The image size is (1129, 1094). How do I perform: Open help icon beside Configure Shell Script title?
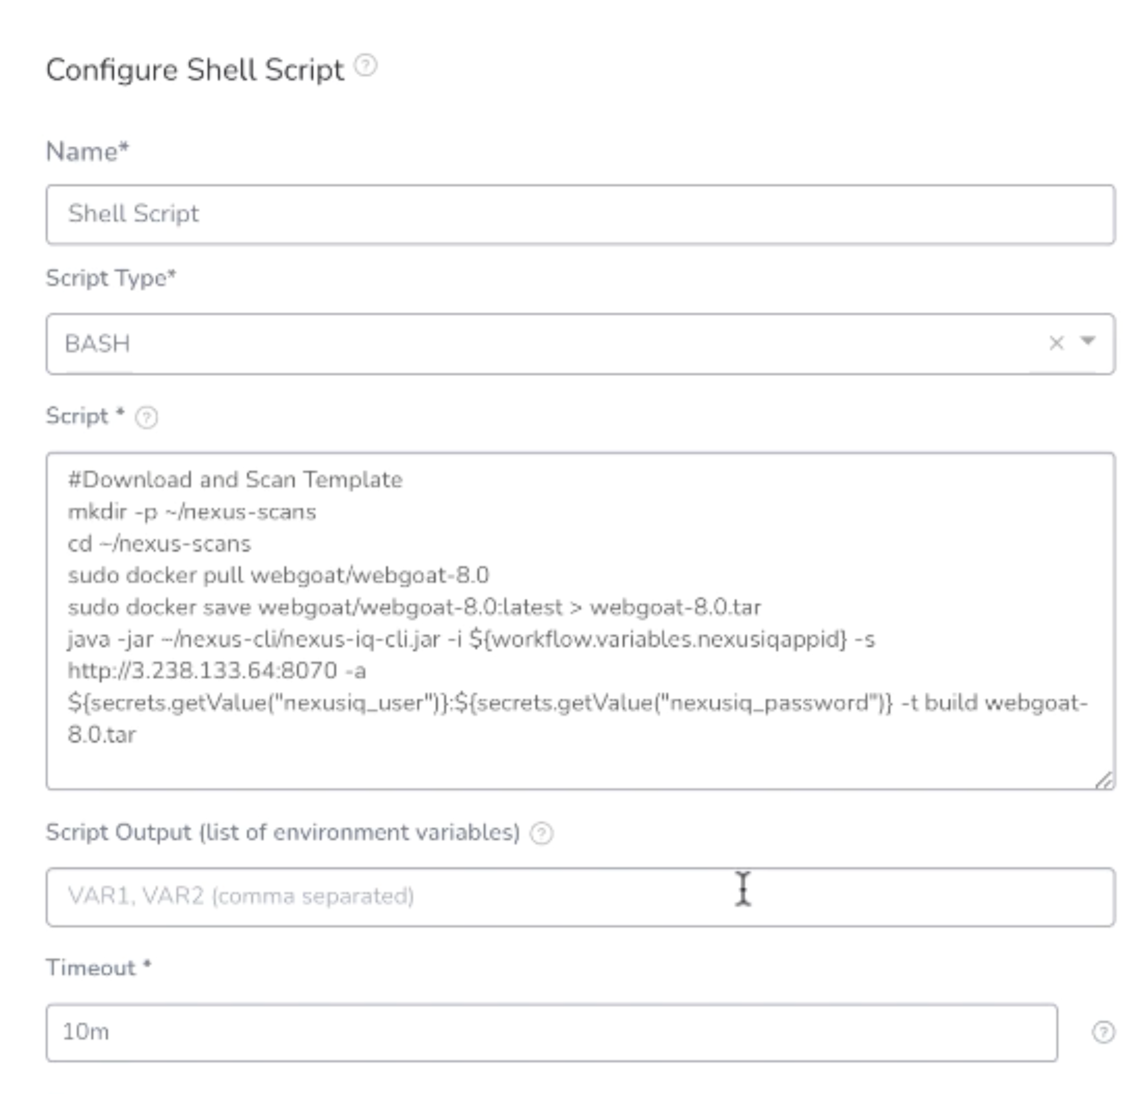pos(365,66)
